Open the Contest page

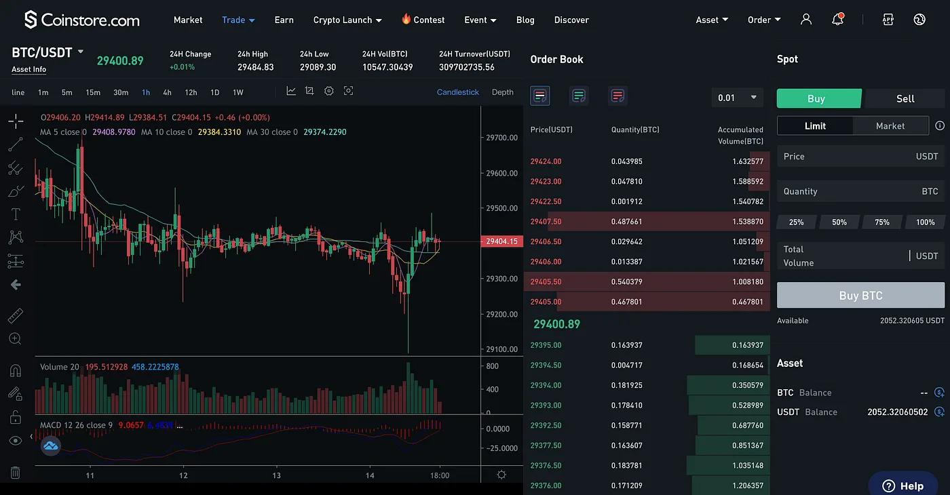click(x=423, y=20)
